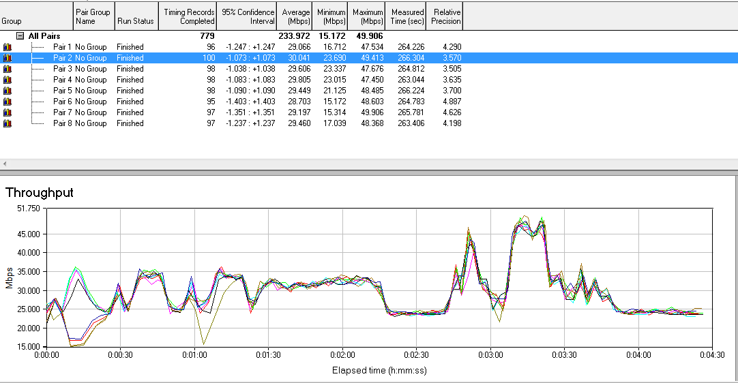Sort by Average (Mbps) column header
738x383 pixels.
pyautogui.click(x=295, y=16)
